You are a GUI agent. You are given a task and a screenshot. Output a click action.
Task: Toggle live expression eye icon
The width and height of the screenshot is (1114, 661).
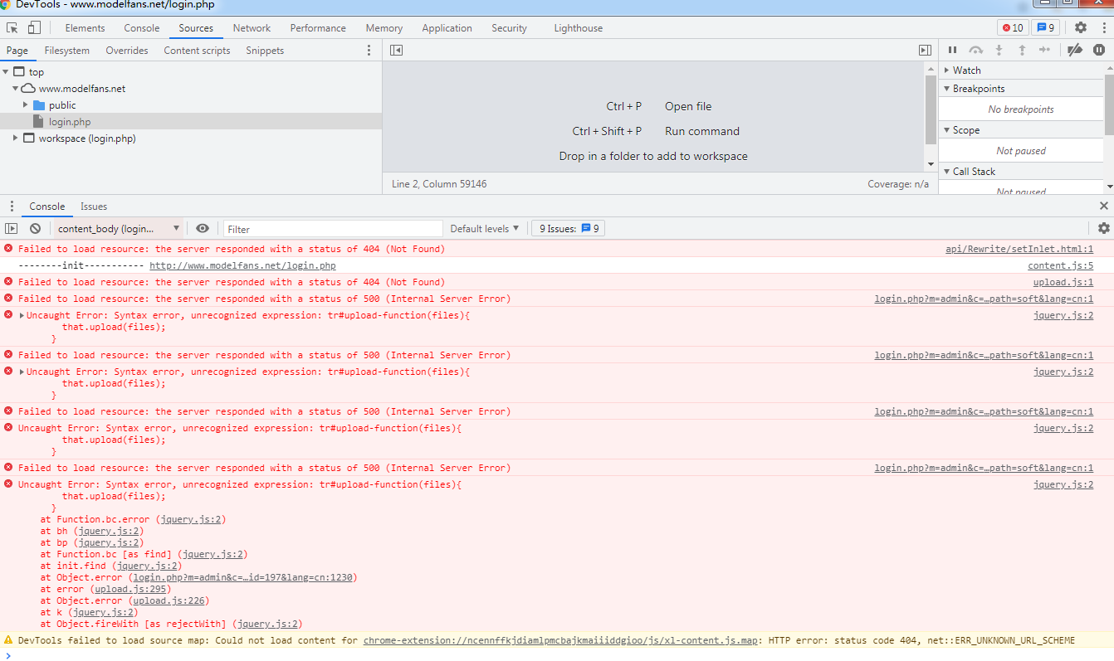pyautogui.click(x=203, y=228)
